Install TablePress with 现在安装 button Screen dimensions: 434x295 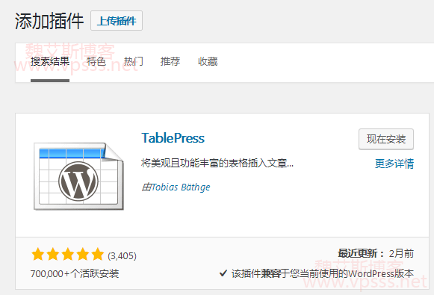coord(386,139)
